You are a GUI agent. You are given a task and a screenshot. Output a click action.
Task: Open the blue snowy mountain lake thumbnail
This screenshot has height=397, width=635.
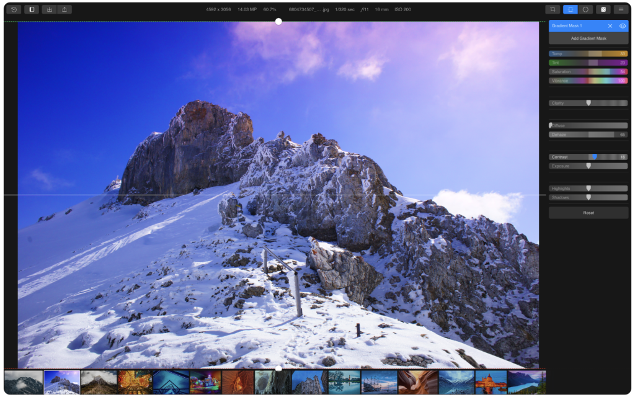click(x=456, y=382)
